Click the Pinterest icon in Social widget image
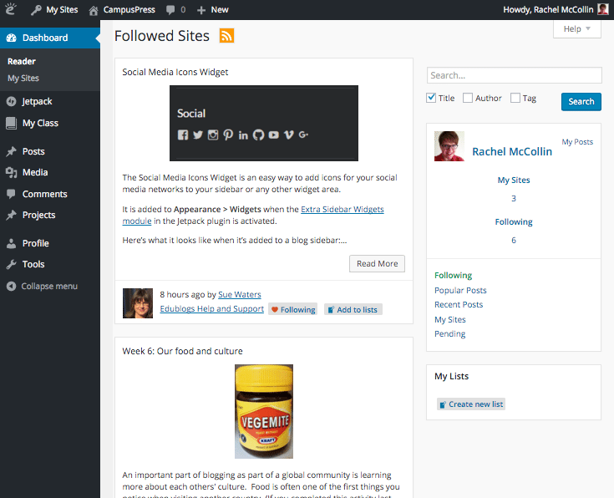This screenshot has height=498, width=614. click(x=228, y=135)
